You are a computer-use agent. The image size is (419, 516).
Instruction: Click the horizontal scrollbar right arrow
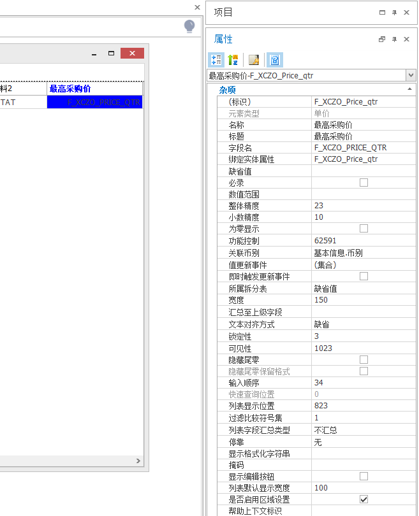pyautogui.click(x=138, y=461)
